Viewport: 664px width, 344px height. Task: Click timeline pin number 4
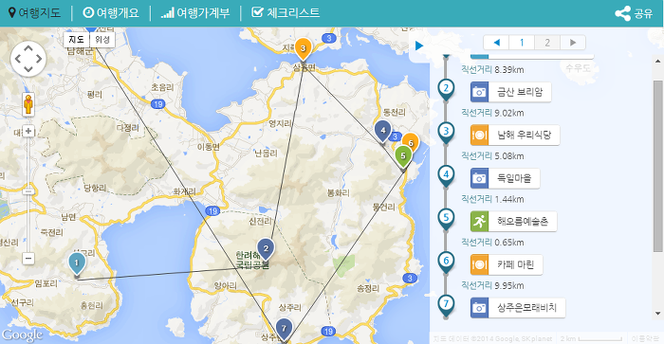point(446,175)
